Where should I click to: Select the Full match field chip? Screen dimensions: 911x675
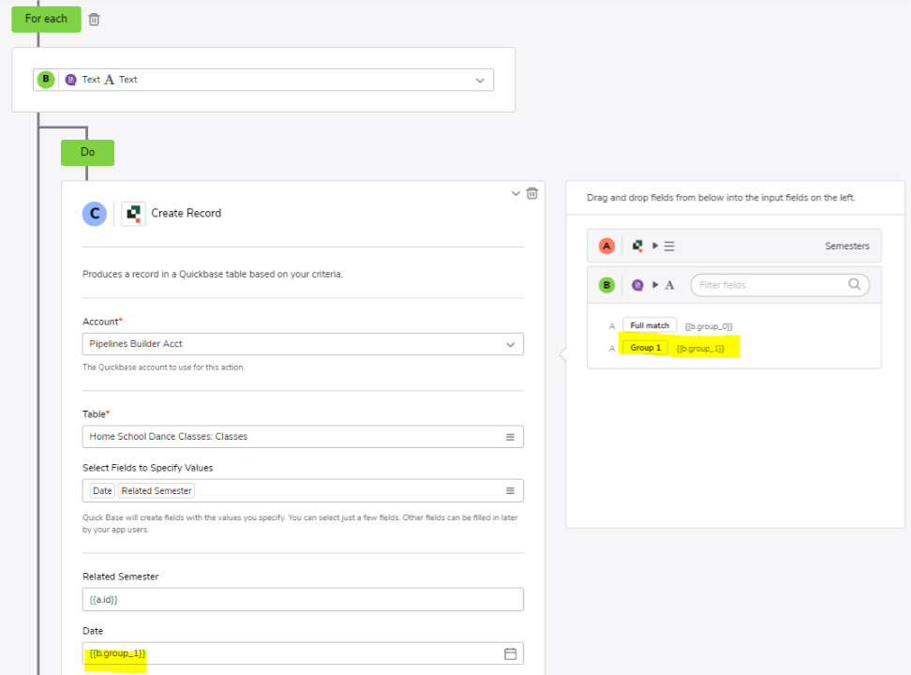[x=650, y=325]
